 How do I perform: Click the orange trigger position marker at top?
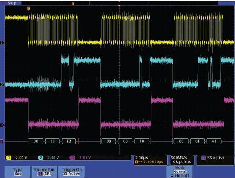[x=29, y=9]
